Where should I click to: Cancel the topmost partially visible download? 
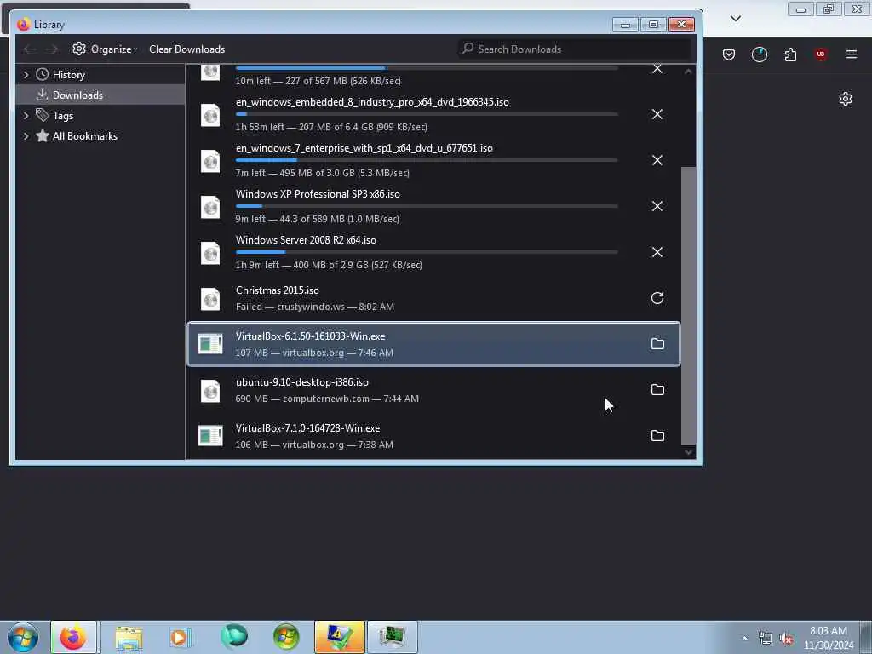(657, 69)
